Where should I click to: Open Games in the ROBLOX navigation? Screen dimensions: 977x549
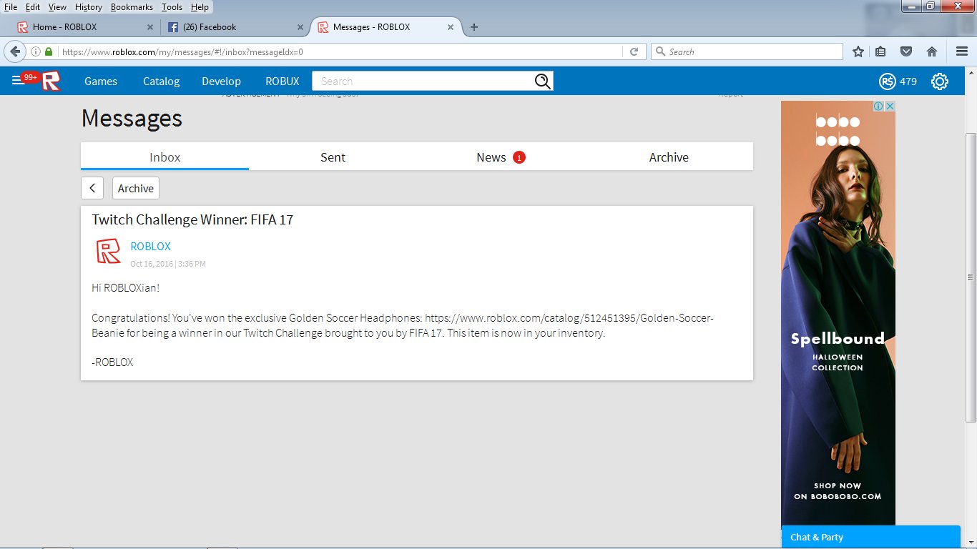(101, 81)
